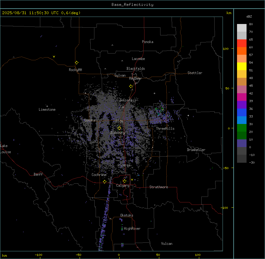Click the 65 value in the dBZ legend

251,40
